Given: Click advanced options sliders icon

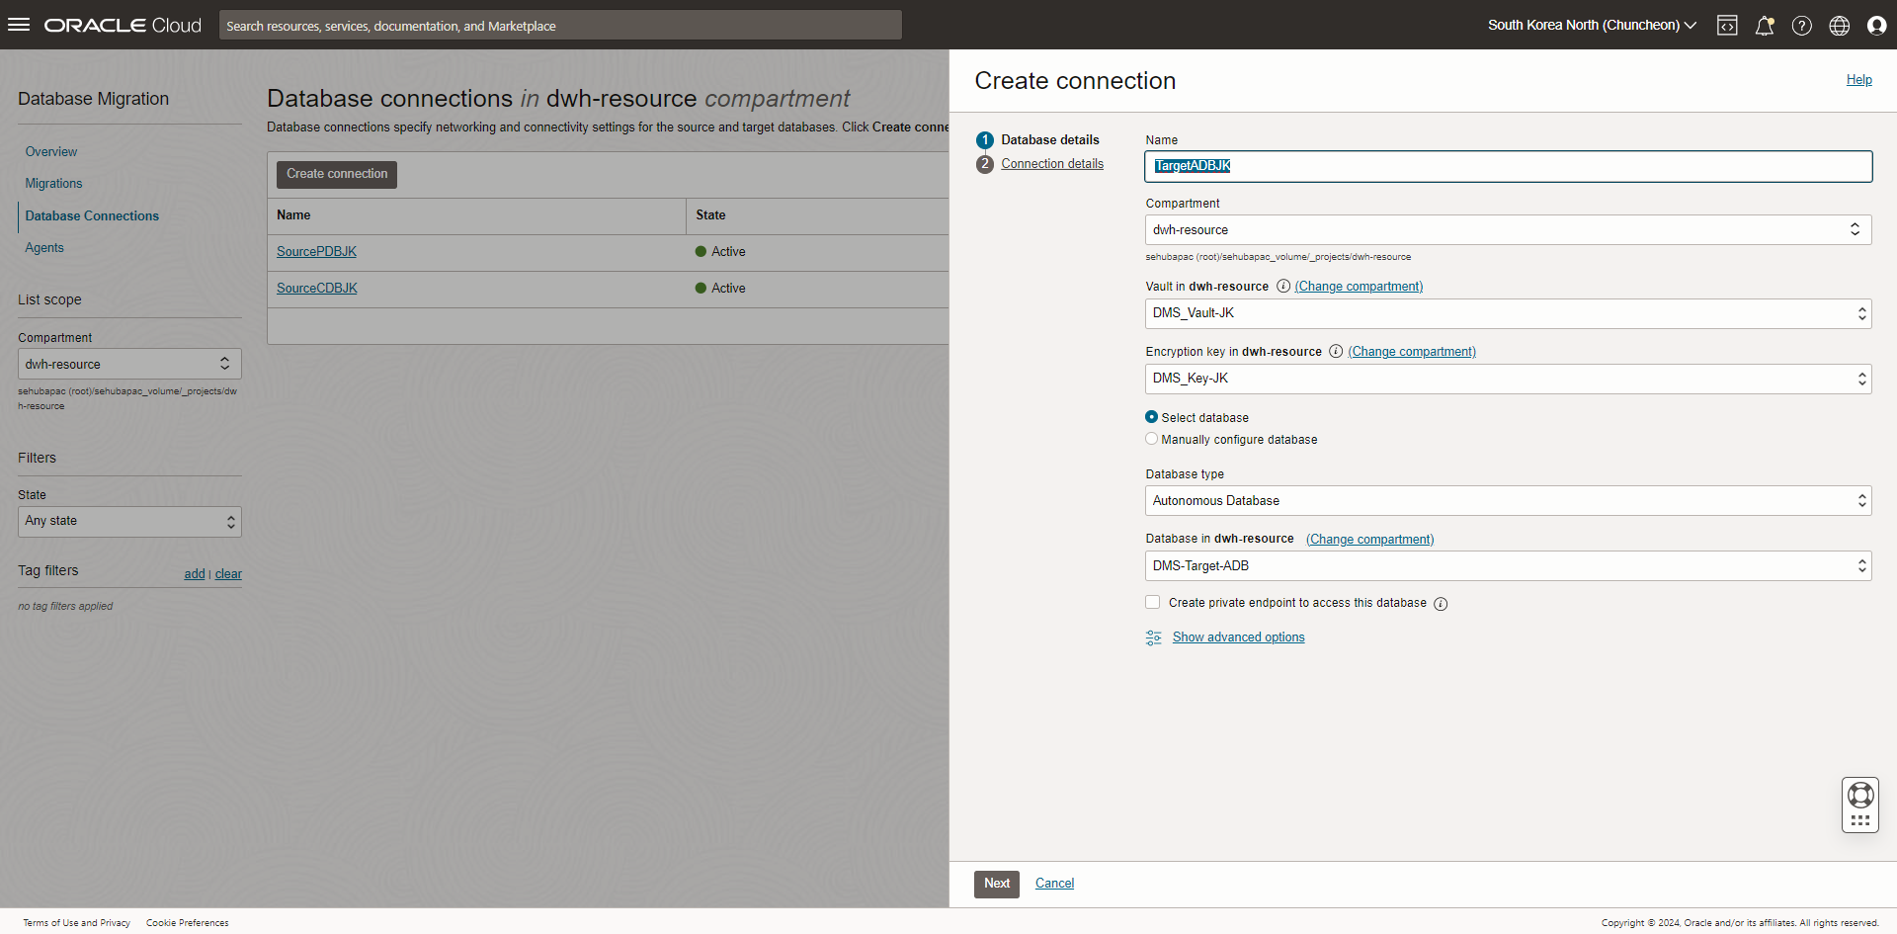Looking at the screenshot, I should (1153, 637).
